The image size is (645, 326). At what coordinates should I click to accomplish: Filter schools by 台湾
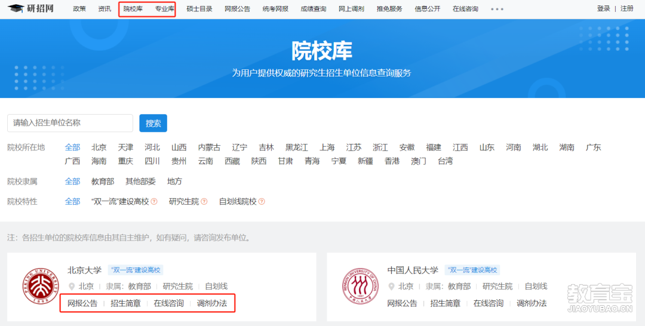(445, 161)
